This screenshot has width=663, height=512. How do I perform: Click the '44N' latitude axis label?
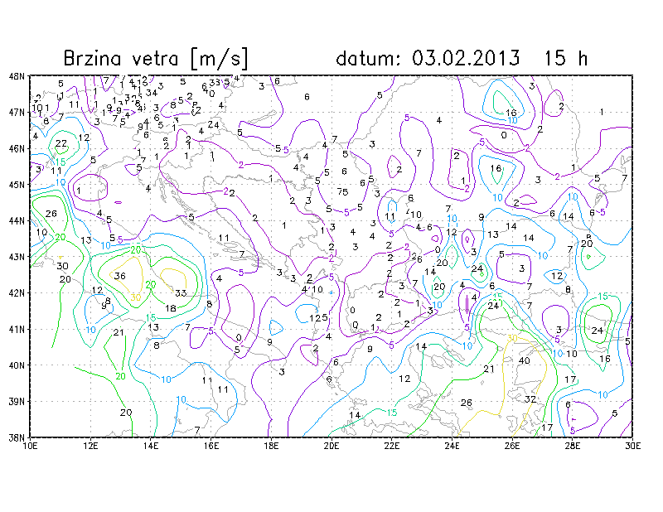pos(17,220)
